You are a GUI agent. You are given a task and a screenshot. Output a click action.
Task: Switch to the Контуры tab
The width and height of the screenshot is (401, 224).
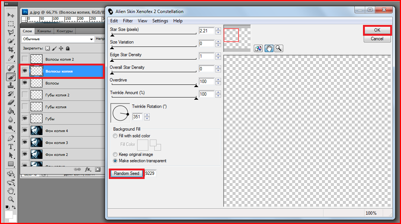65,31
